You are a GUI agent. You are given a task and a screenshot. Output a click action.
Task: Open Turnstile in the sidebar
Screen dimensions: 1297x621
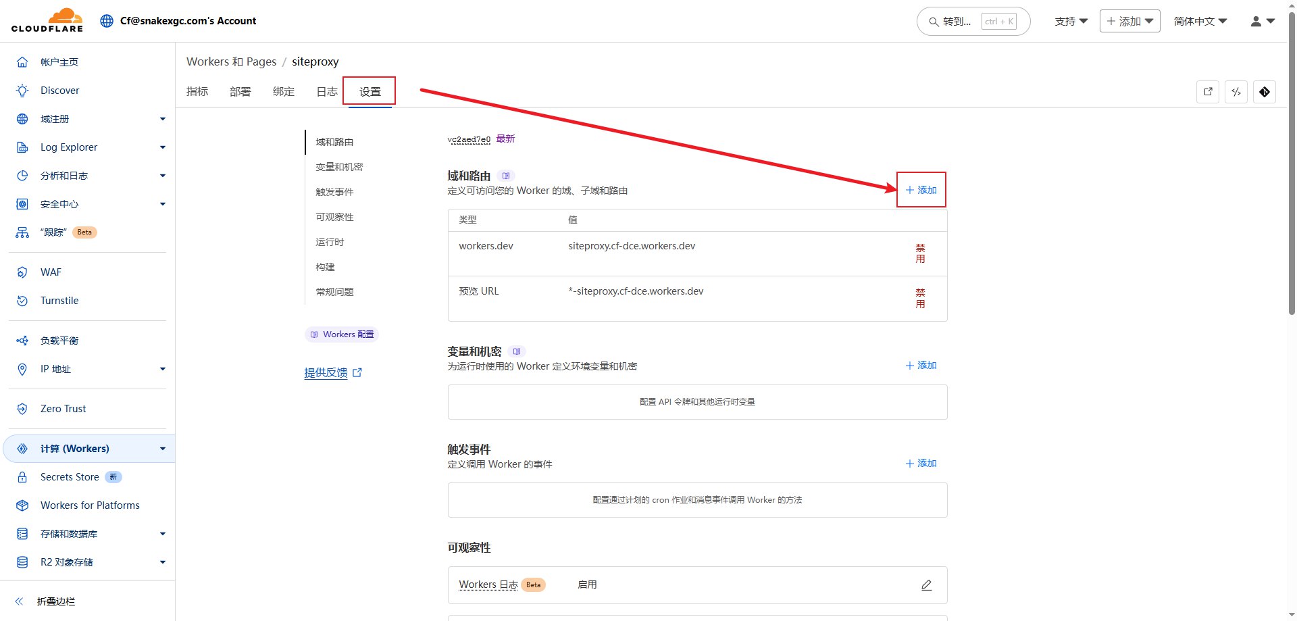[x=59, y=301]
